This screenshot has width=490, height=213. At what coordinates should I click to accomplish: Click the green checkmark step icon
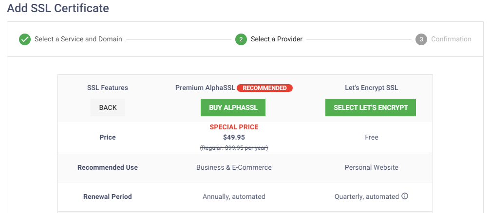pyautogui.click(x=25, y=39)
